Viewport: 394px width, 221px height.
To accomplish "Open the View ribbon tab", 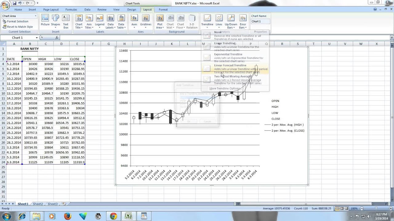I will coord(116,10).
